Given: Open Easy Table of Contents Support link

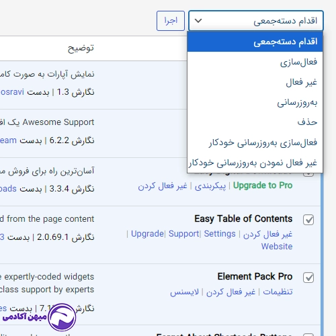Looking at the screenshot, I should [x=183, y=234].
